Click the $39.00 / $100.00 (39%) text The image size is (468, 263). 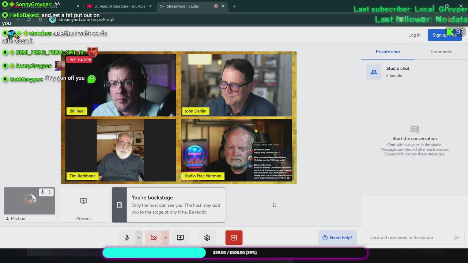click(x=235, y=252)
